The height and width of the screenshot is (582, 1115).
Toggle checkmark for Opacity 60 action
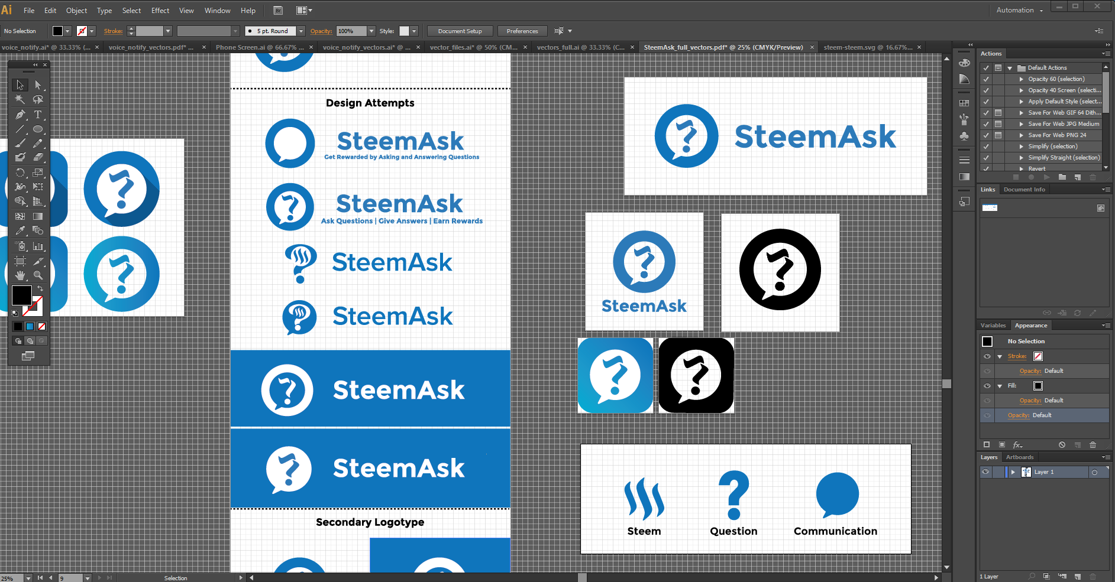[x=986, y=79]
